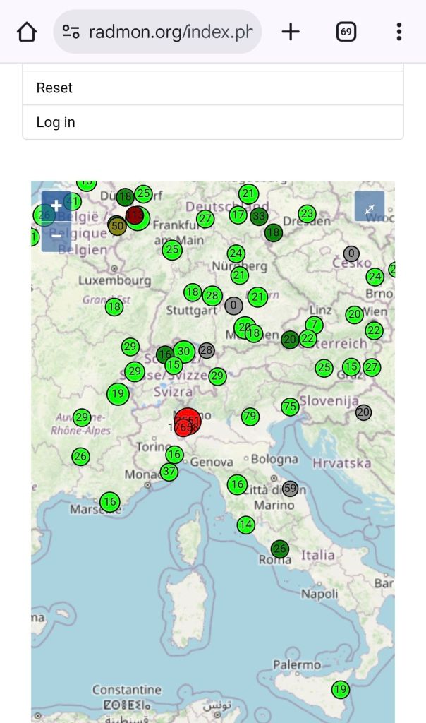Toggle full screen map view
Screen dimensions: 426x723
(369, 206)
